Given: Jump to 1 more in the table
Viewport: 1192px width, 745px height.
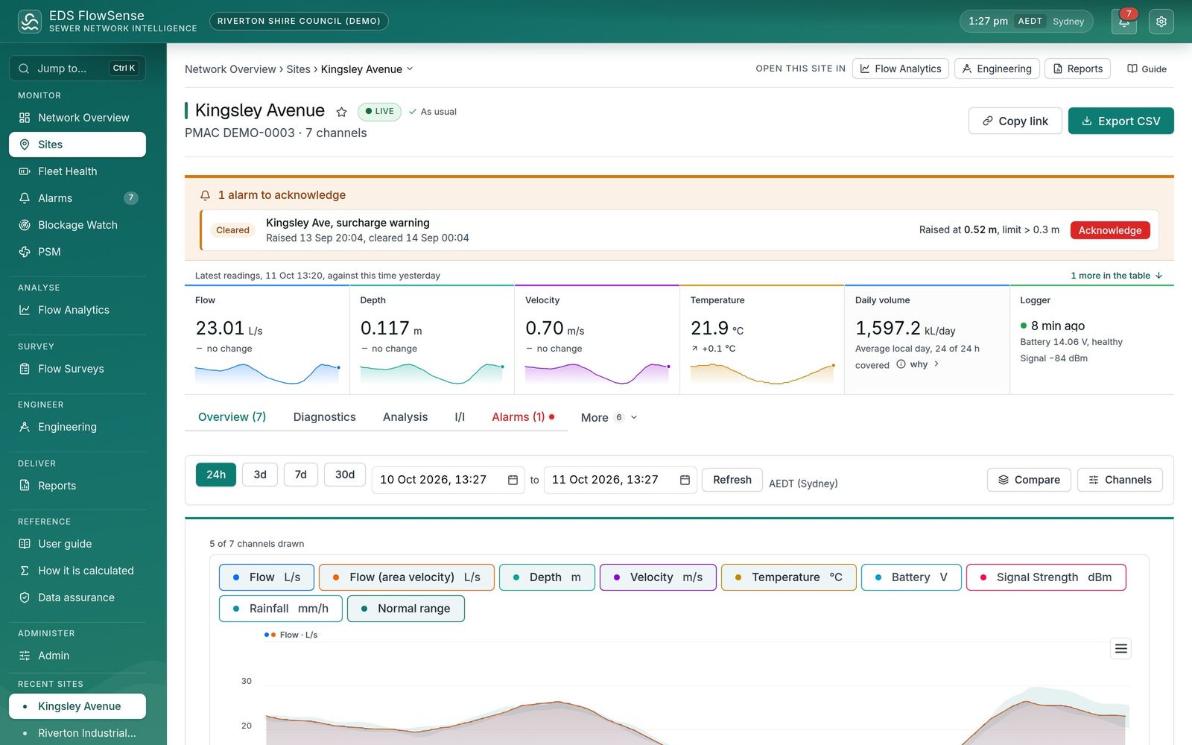Looking at the screenshot, I should (x=1117, y=276).
